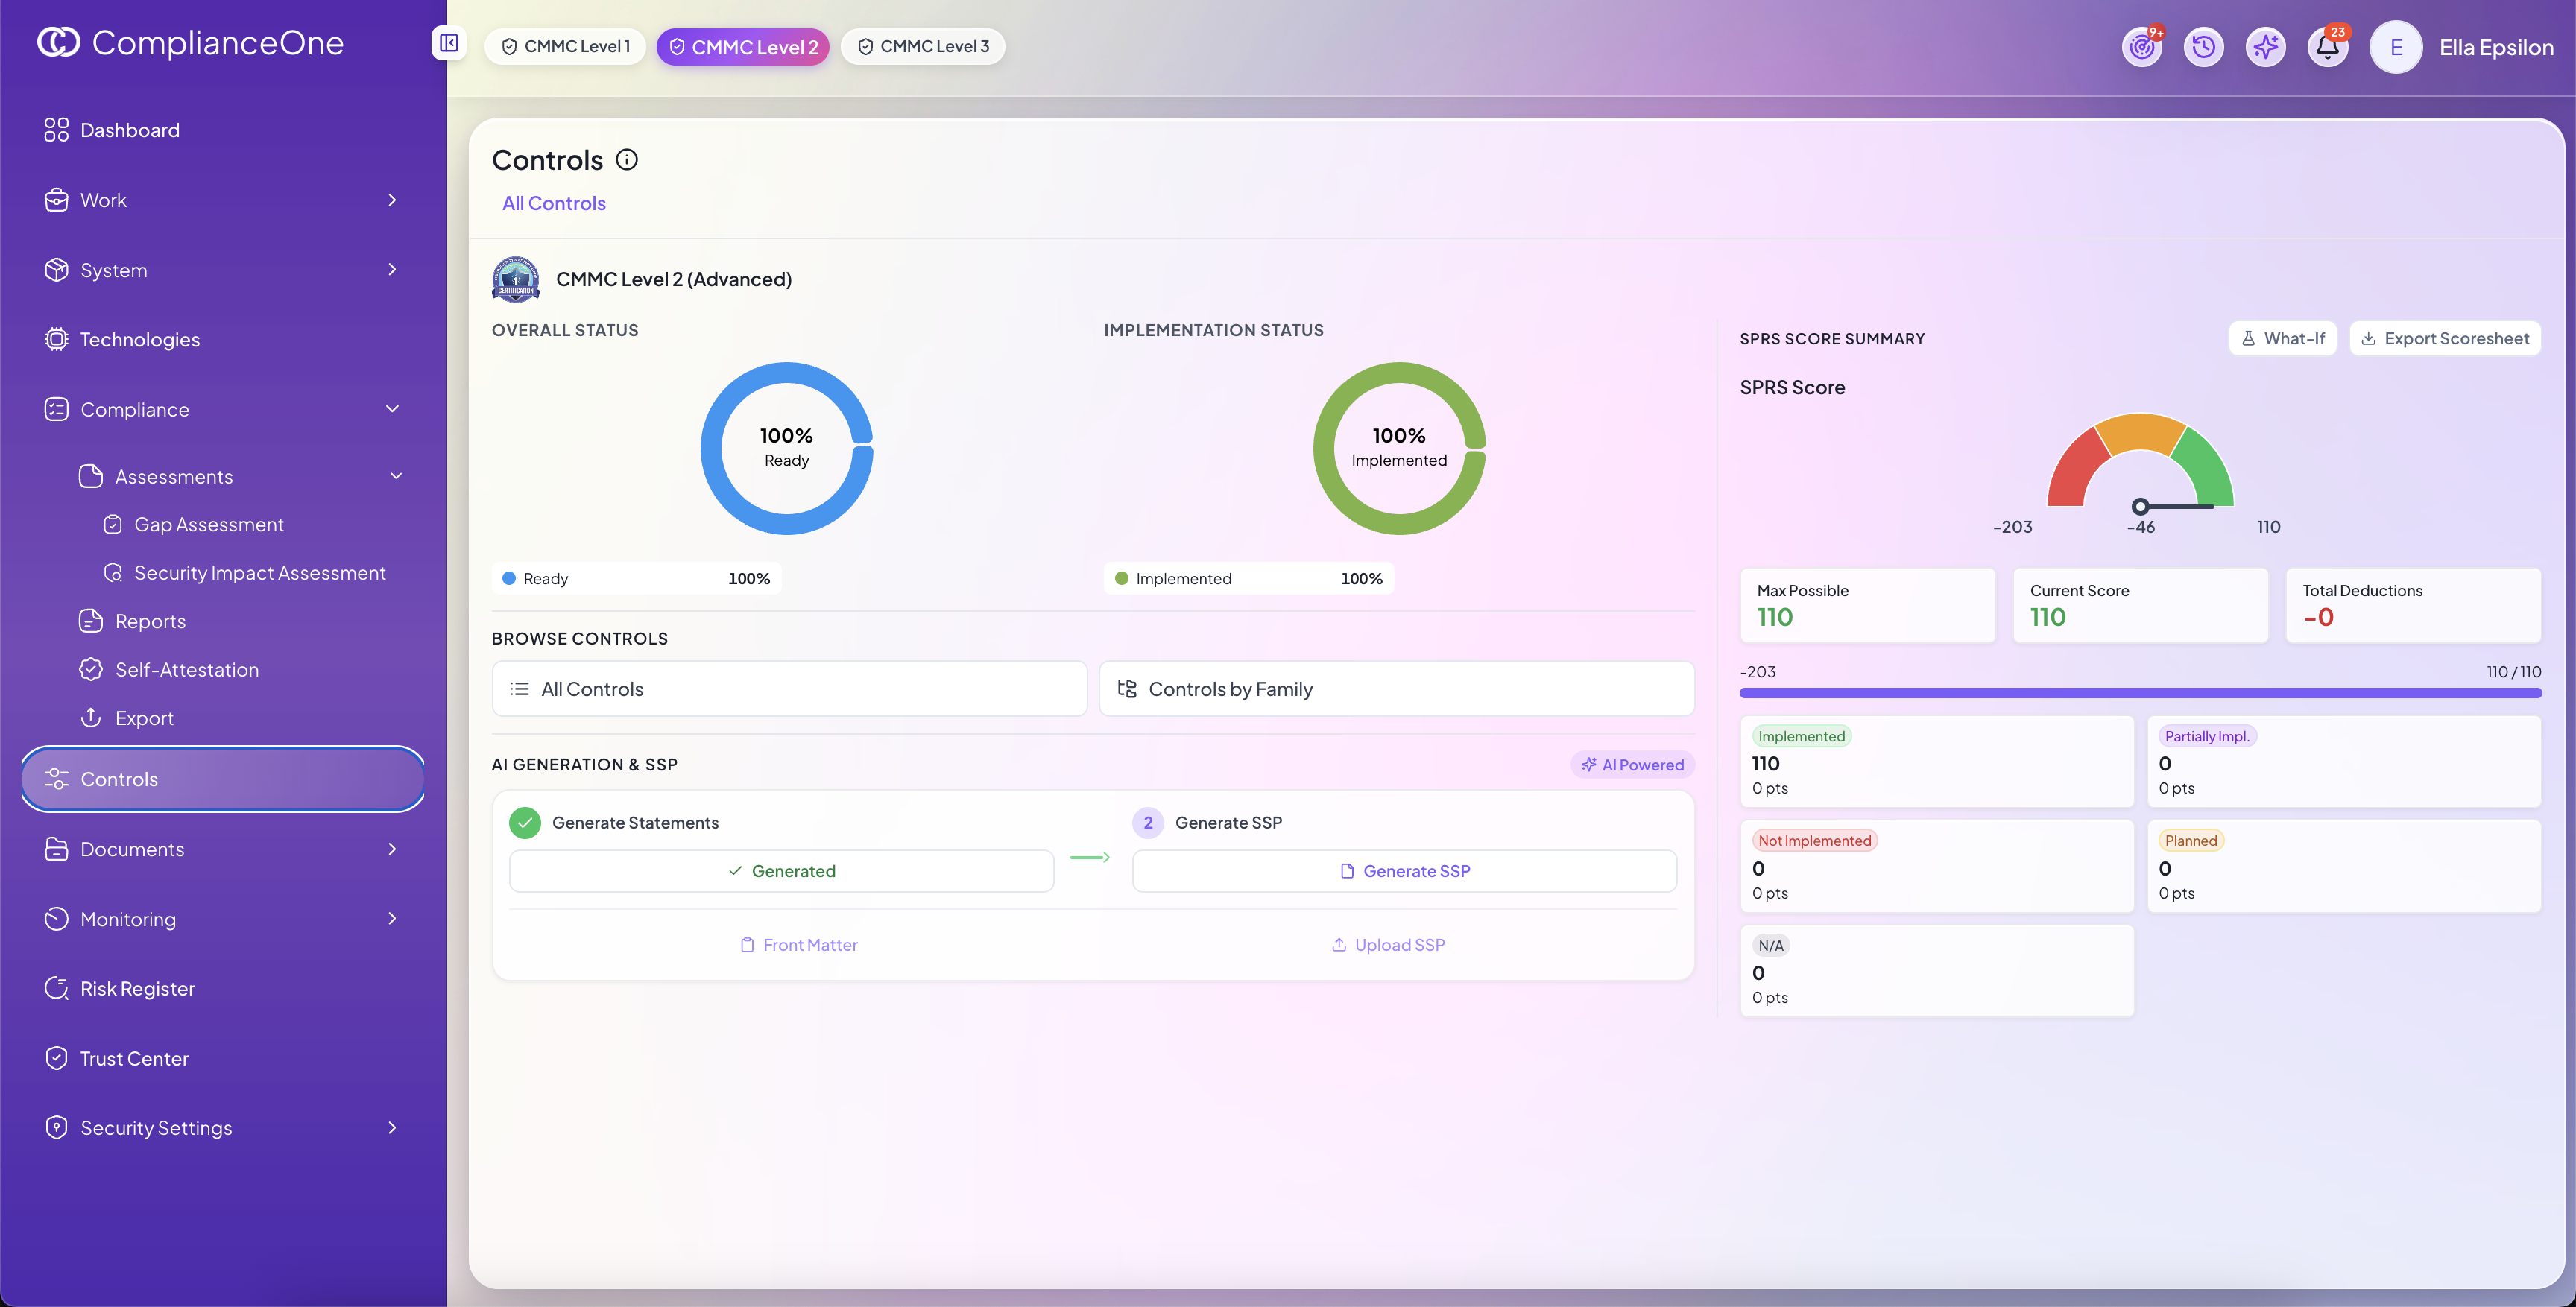Click the N/A status tag
Viewport: 2576px width, 1307px height.
click(x=1770, y=945)
